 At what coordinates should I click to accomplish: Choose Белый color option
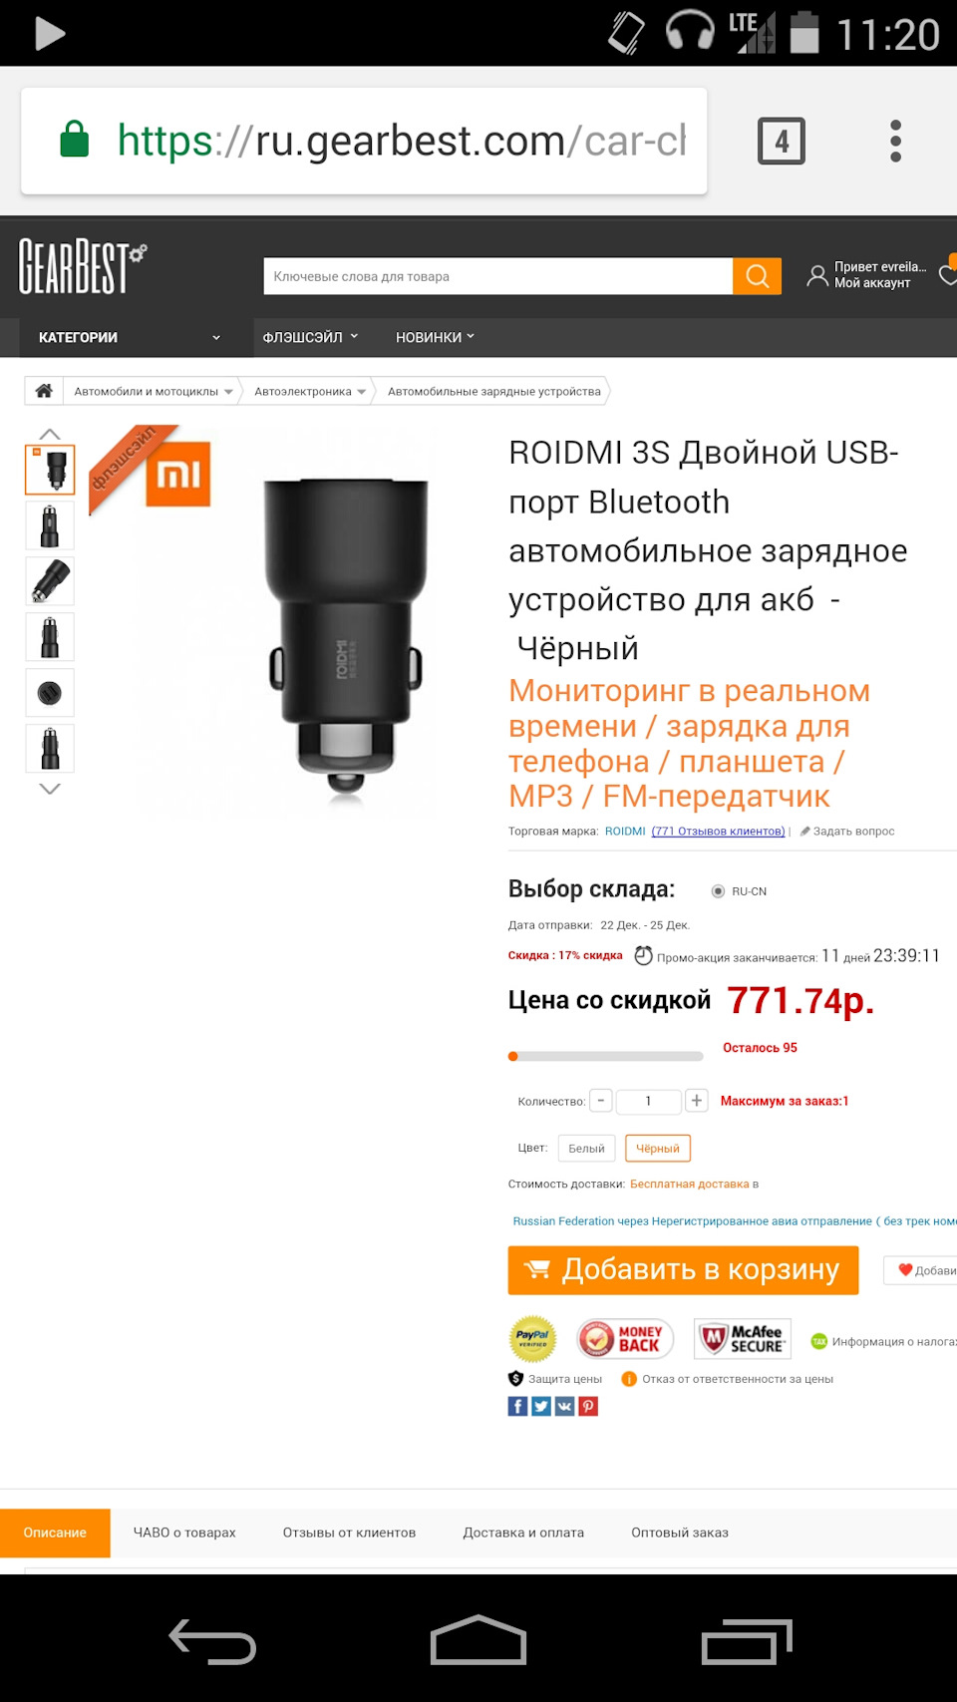coord(586,1149)
